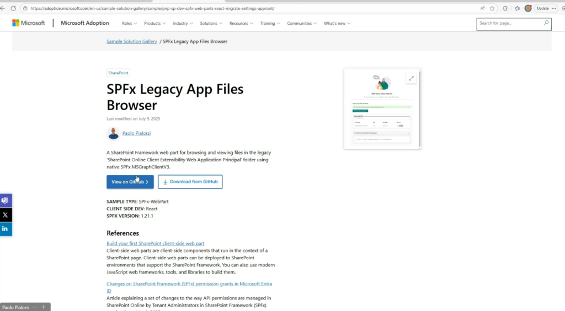Share page via the LinkedIn icon

tap(6, 228)
